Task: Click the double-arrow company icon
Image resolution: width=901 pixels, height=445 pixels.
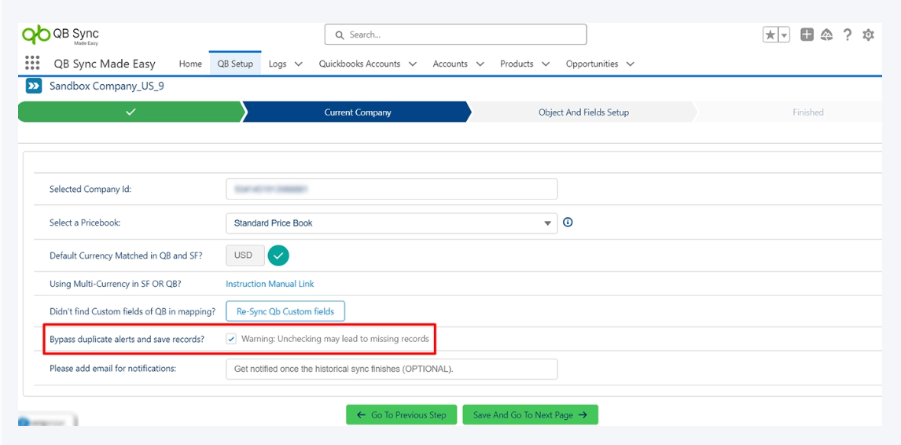Action: (34, 86)
